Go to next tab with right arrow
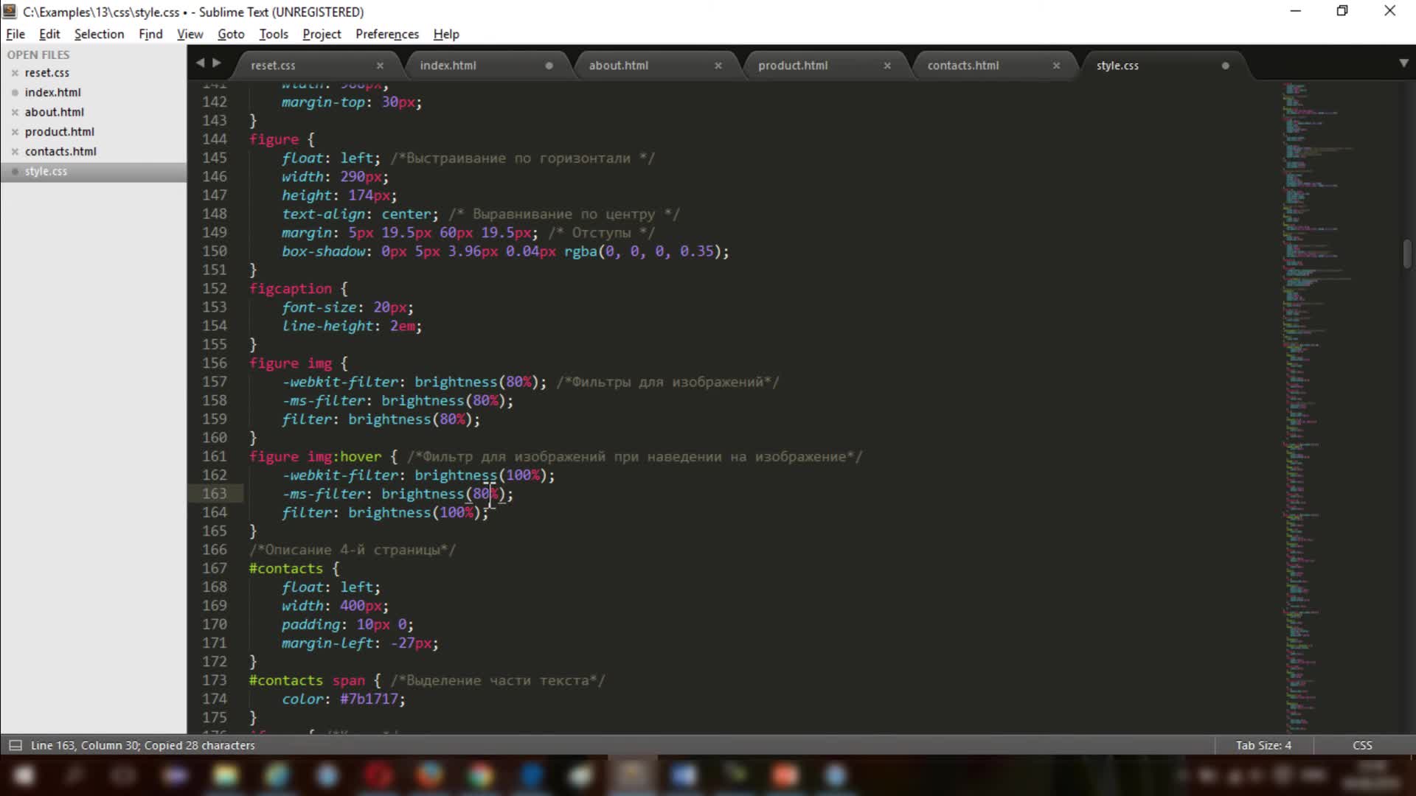The width and height of the screenshot is (1416, 796). (217, 63)
